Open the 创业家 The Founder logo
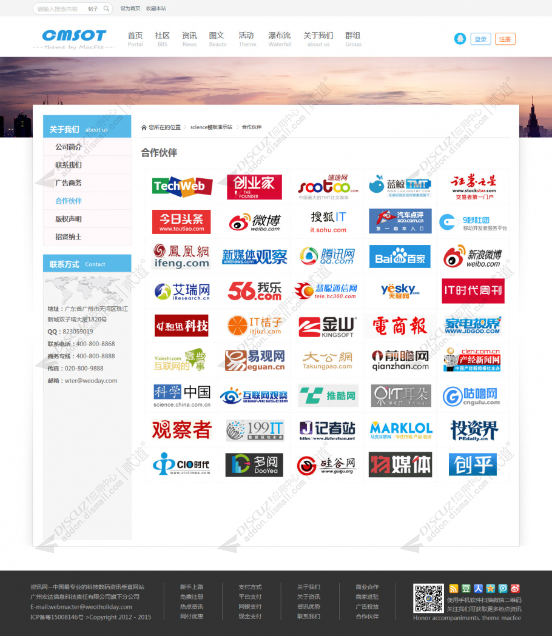Image resolution: width=552 pixels, height=636 pixels. [255, 187]
